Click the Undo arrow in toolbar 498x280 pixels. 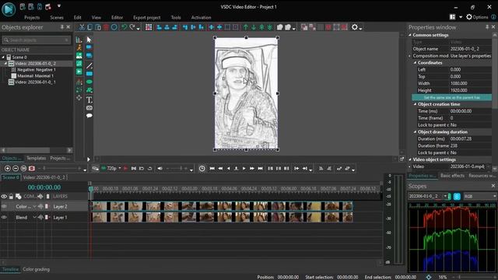pos(124,27)
